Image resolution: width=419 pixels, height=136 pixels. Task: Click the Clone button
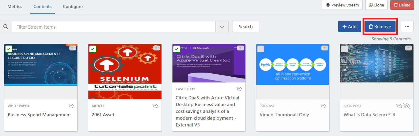pos(376,5)
